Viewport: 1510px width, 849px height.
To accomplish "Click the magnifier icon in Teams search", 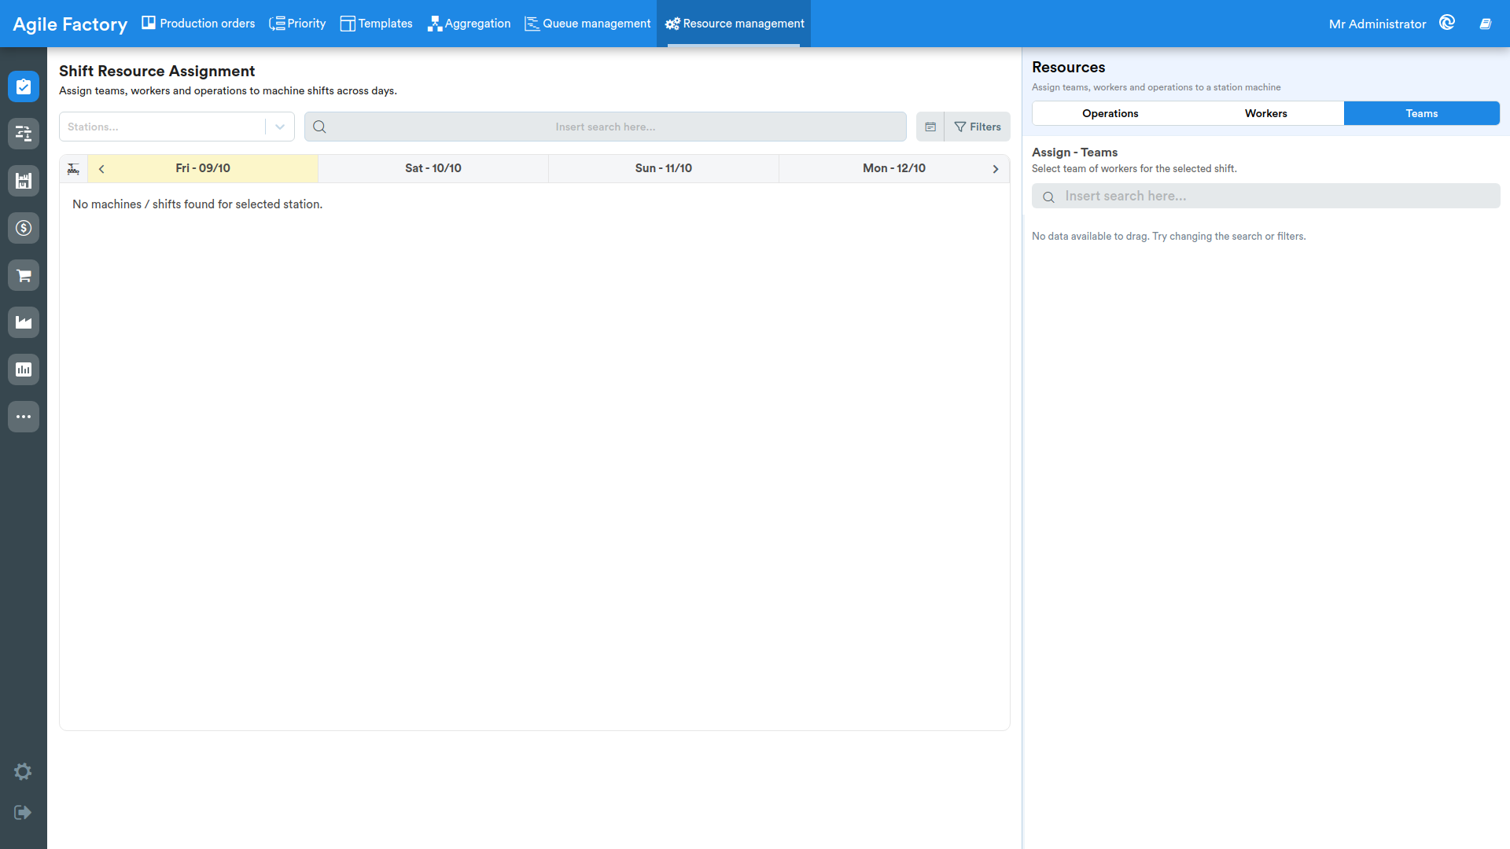I will coord(1048,197).
